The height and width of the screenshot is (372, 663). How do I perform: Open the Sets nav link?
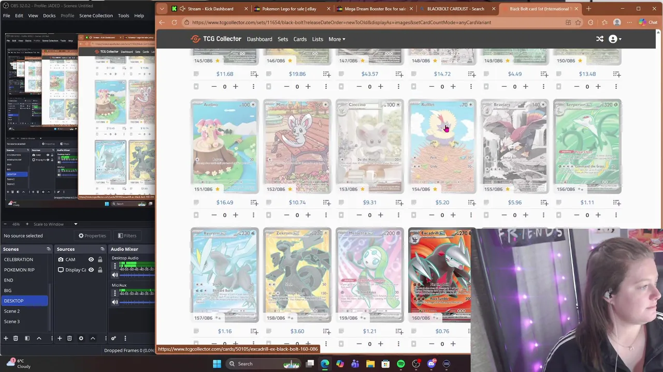point(283,39)
